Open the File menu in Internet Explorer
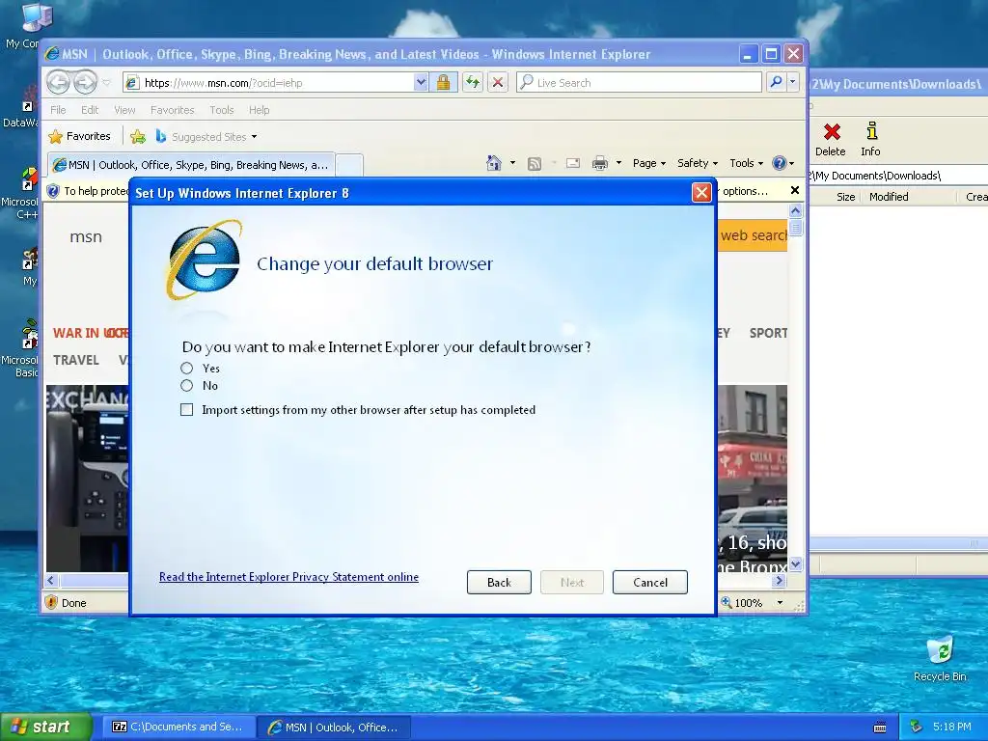Screen dimensions: 988x741 58,110
